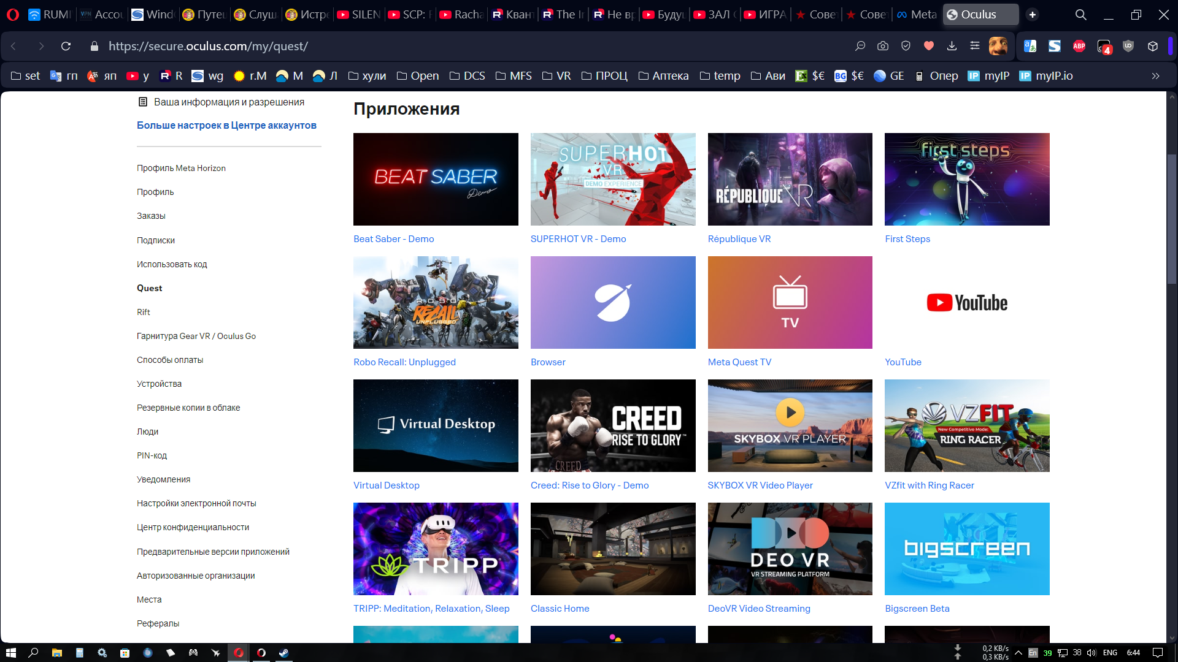
Task: Select Rift in the sidebar menu
Action: coord(144,312)
